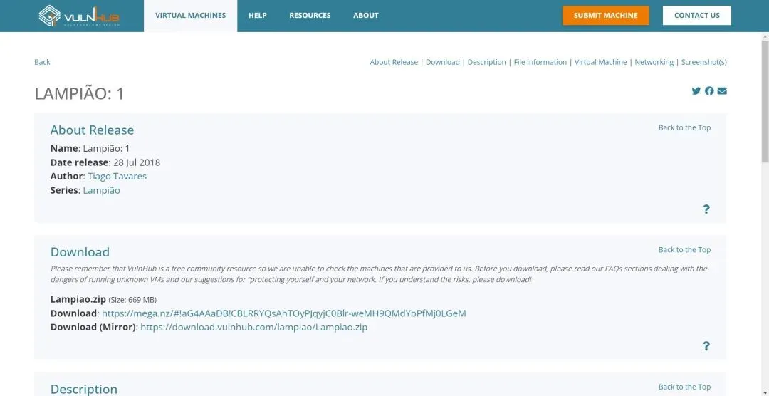The height and width of the screenshot is (396, 769).
Task: Jump to About Release anchor link
Action: click(394, 62)
